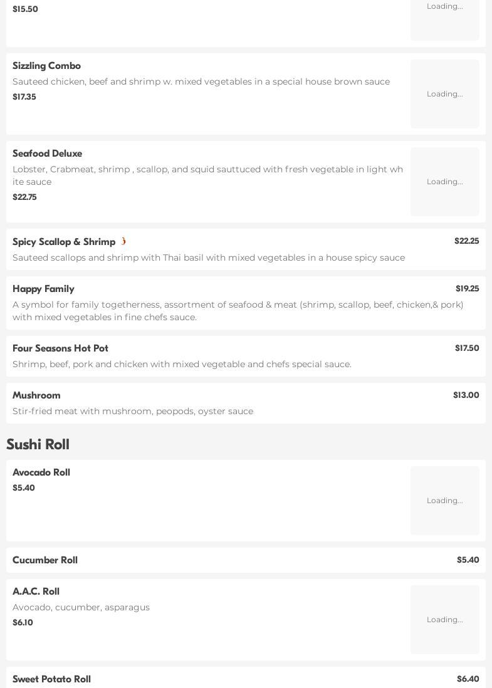The image size is (492, 688).
Task: Click the Seafood Deluxe loading thumbnail
Action: (x=444, y=182)
